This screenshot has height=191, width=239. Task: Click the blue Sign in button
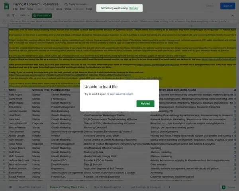(x=227, y=6)
